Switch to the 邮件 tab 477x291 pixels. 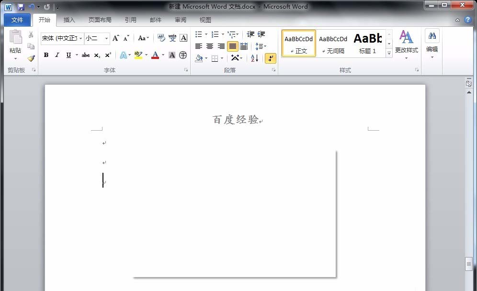tap(156, 20)
